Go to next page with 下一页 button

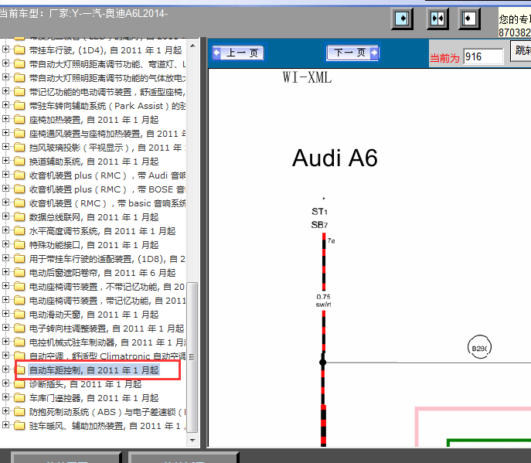pos(352,53)
